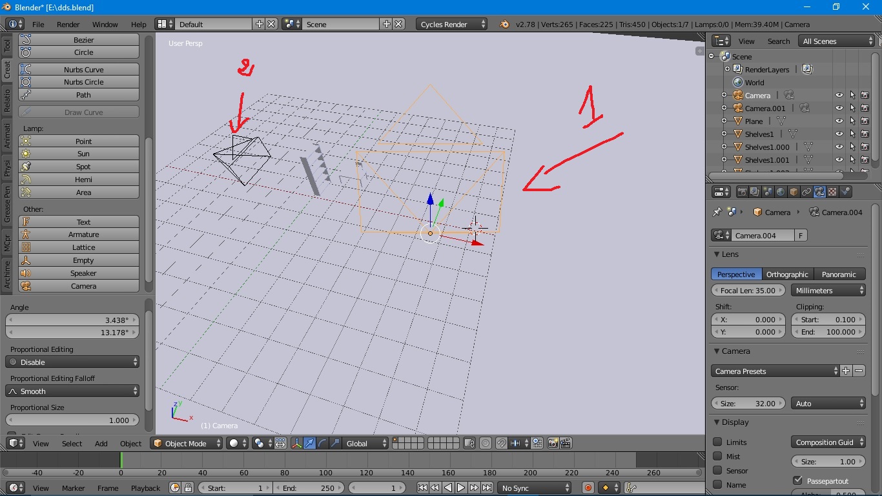Switch to the Grease Pencil sidebar tab
The height and width of the screenshot is (496, 882).
7,204
